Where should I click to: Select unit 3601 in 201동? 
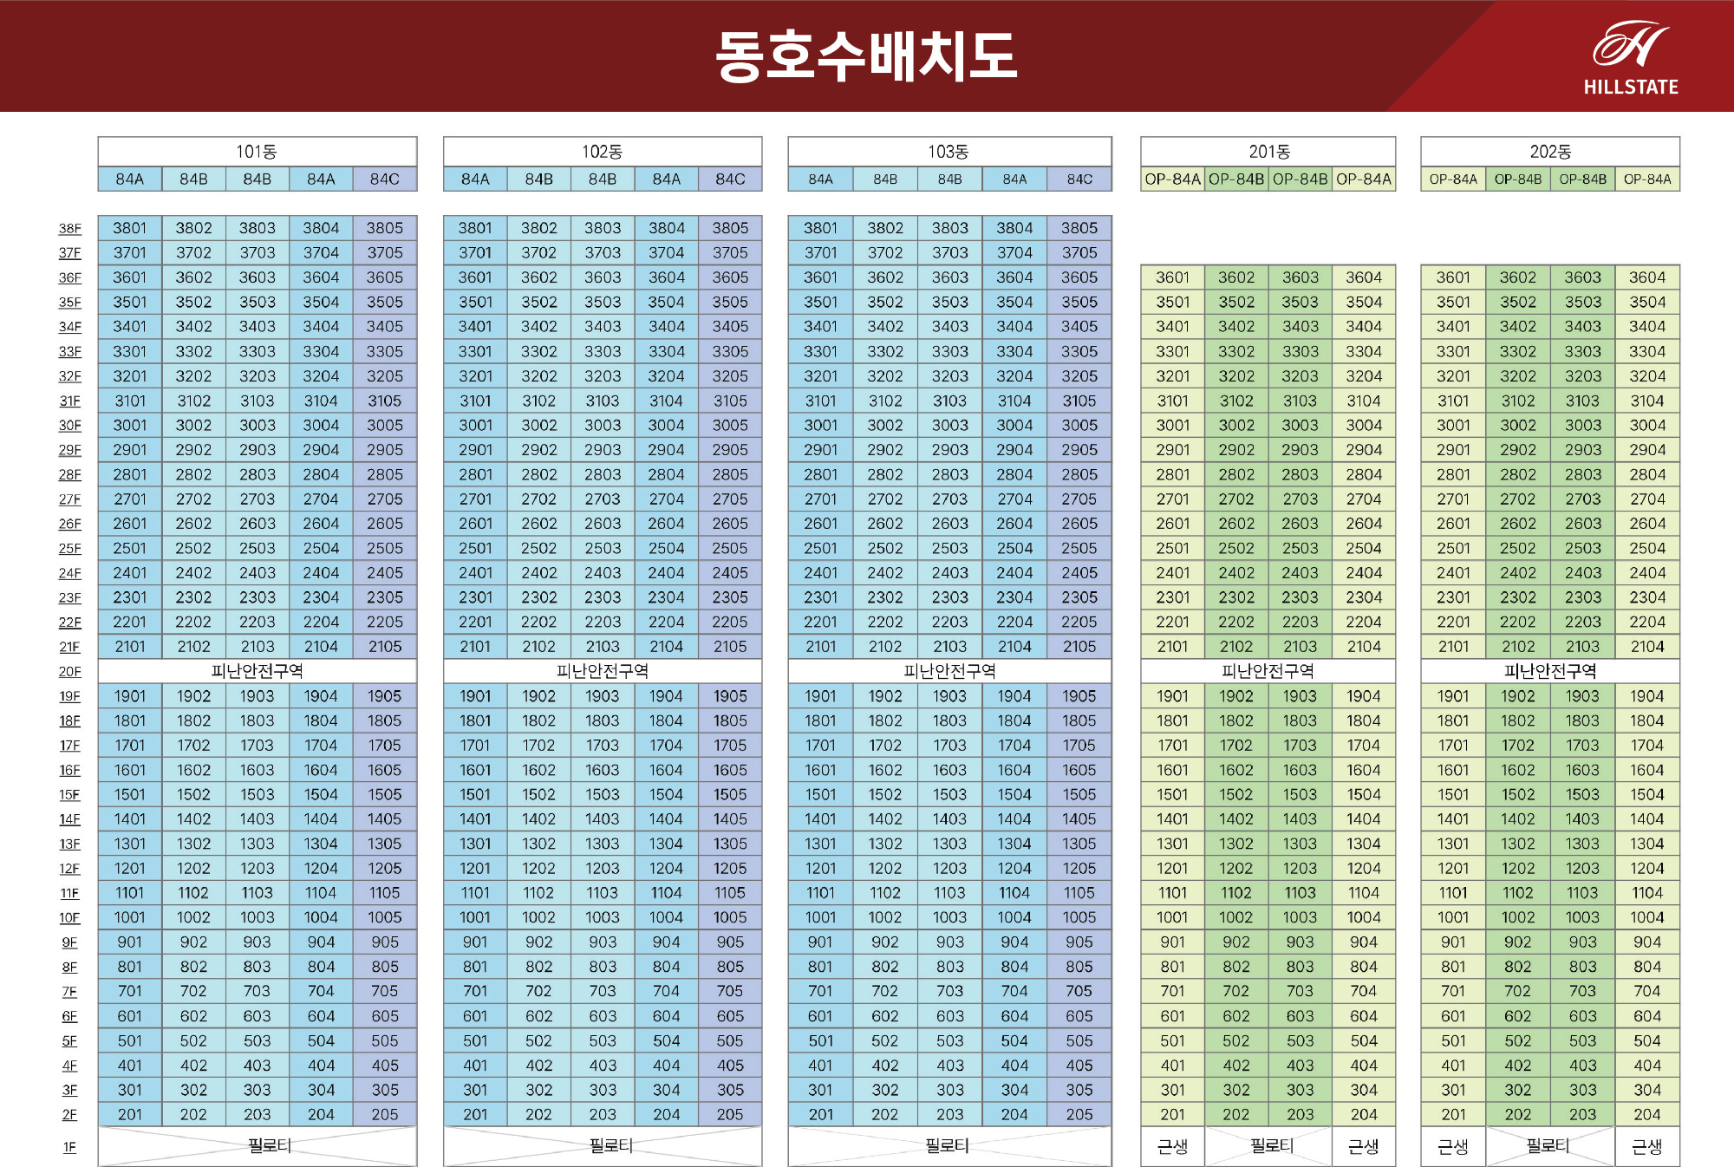pos(1172,277)
